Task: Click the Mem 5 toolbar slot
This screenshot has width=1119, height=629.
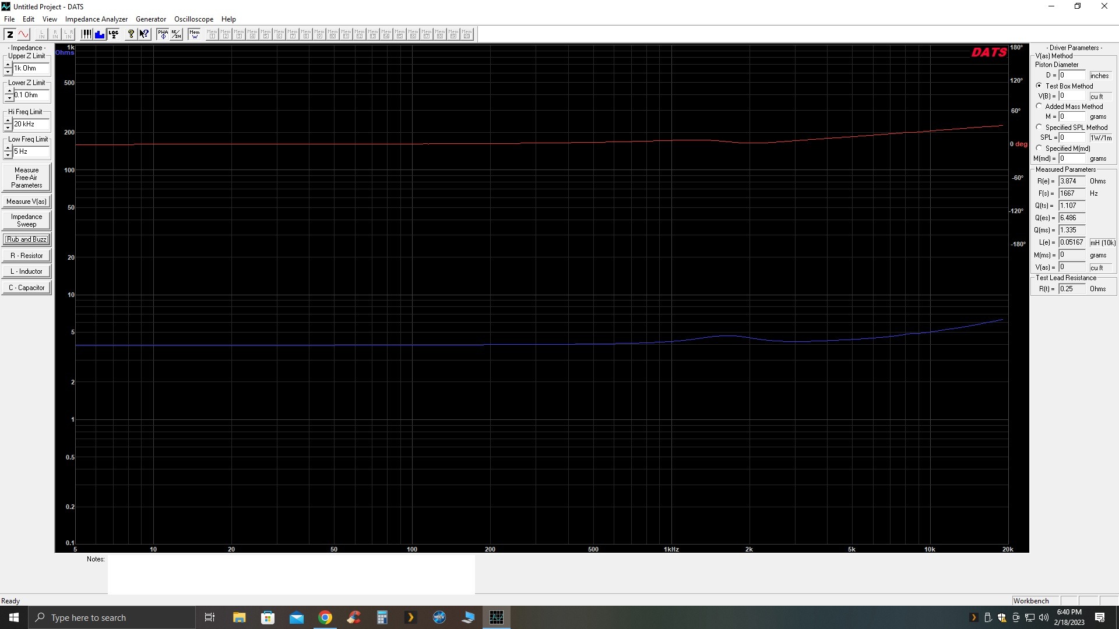Action: [266, 34]
